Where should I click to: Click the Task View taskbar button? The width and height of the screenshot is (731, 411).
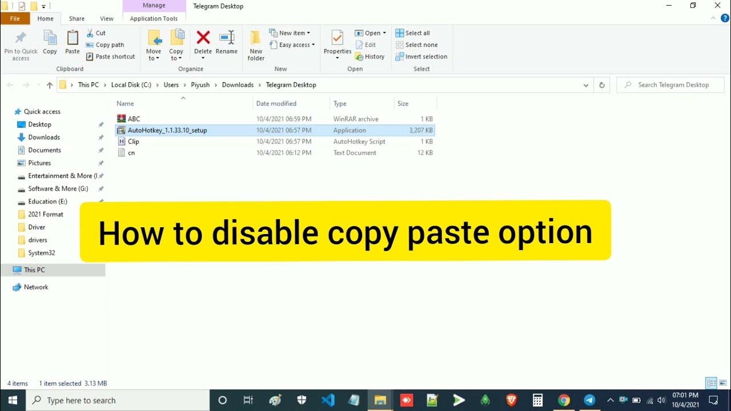coord(248,400)
